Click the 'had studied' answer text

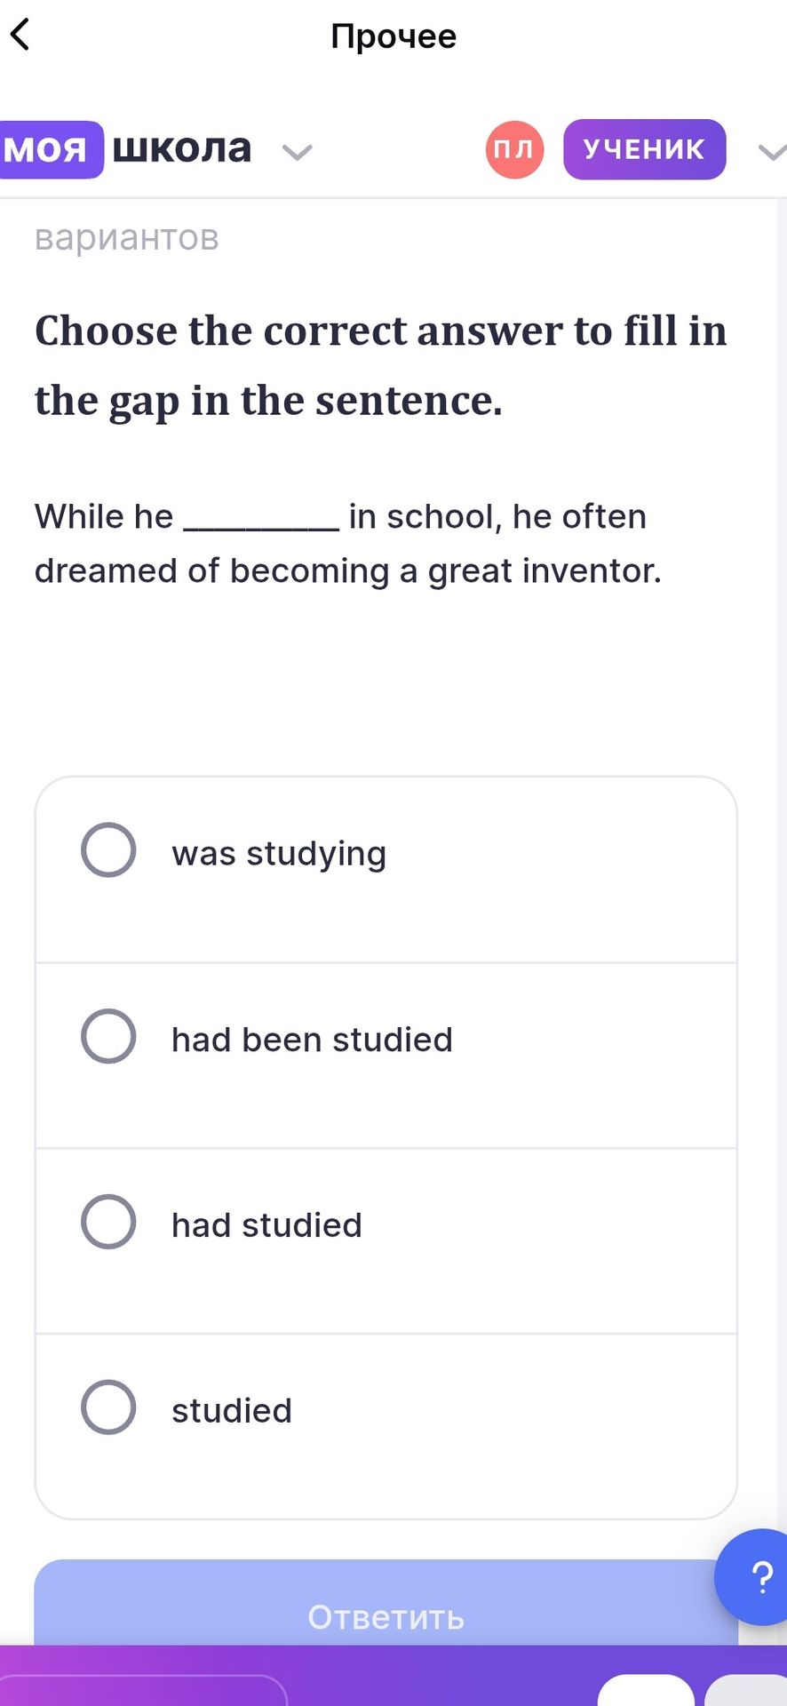(x=266, y=1225)
